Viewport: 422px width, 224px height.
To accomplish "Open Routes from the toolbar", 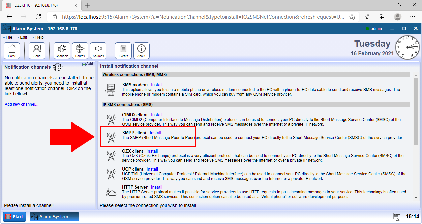I will (80, 51).
